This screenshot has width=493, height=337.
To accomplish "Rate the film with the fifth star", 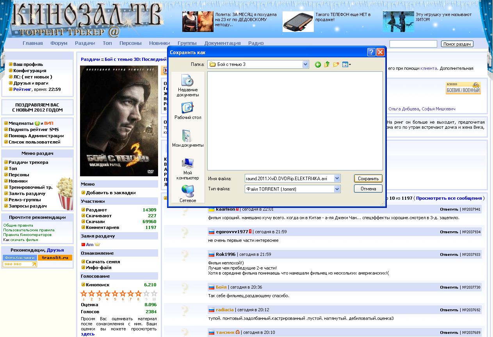I will click(115, 293).
